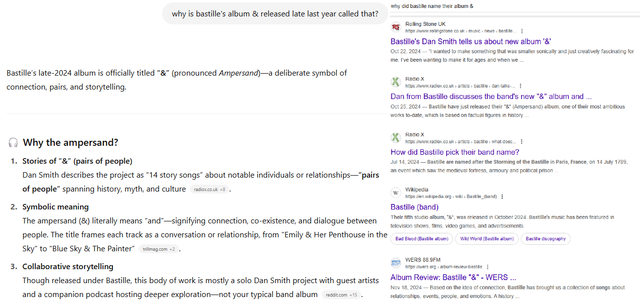
Task: Expand the trillmag.com +2 source citation
Action: tap(159, 249)
